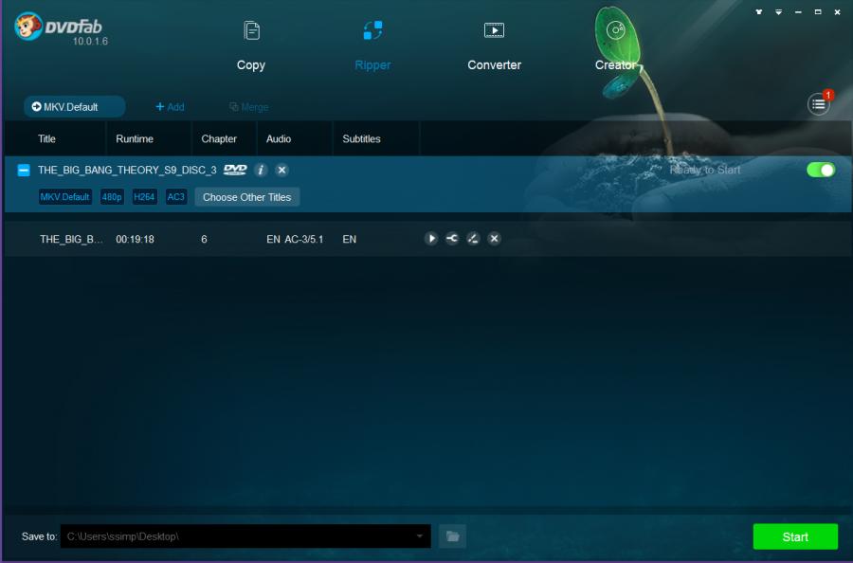853x563 pixels.
Task: Expand the Save to path dropdown
Action: (420, 536)
